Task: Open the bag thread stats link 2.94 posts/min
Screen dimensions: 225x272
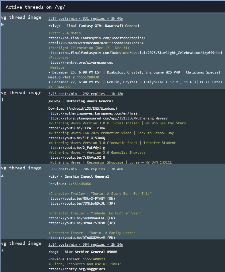Action: click(86, 244)
